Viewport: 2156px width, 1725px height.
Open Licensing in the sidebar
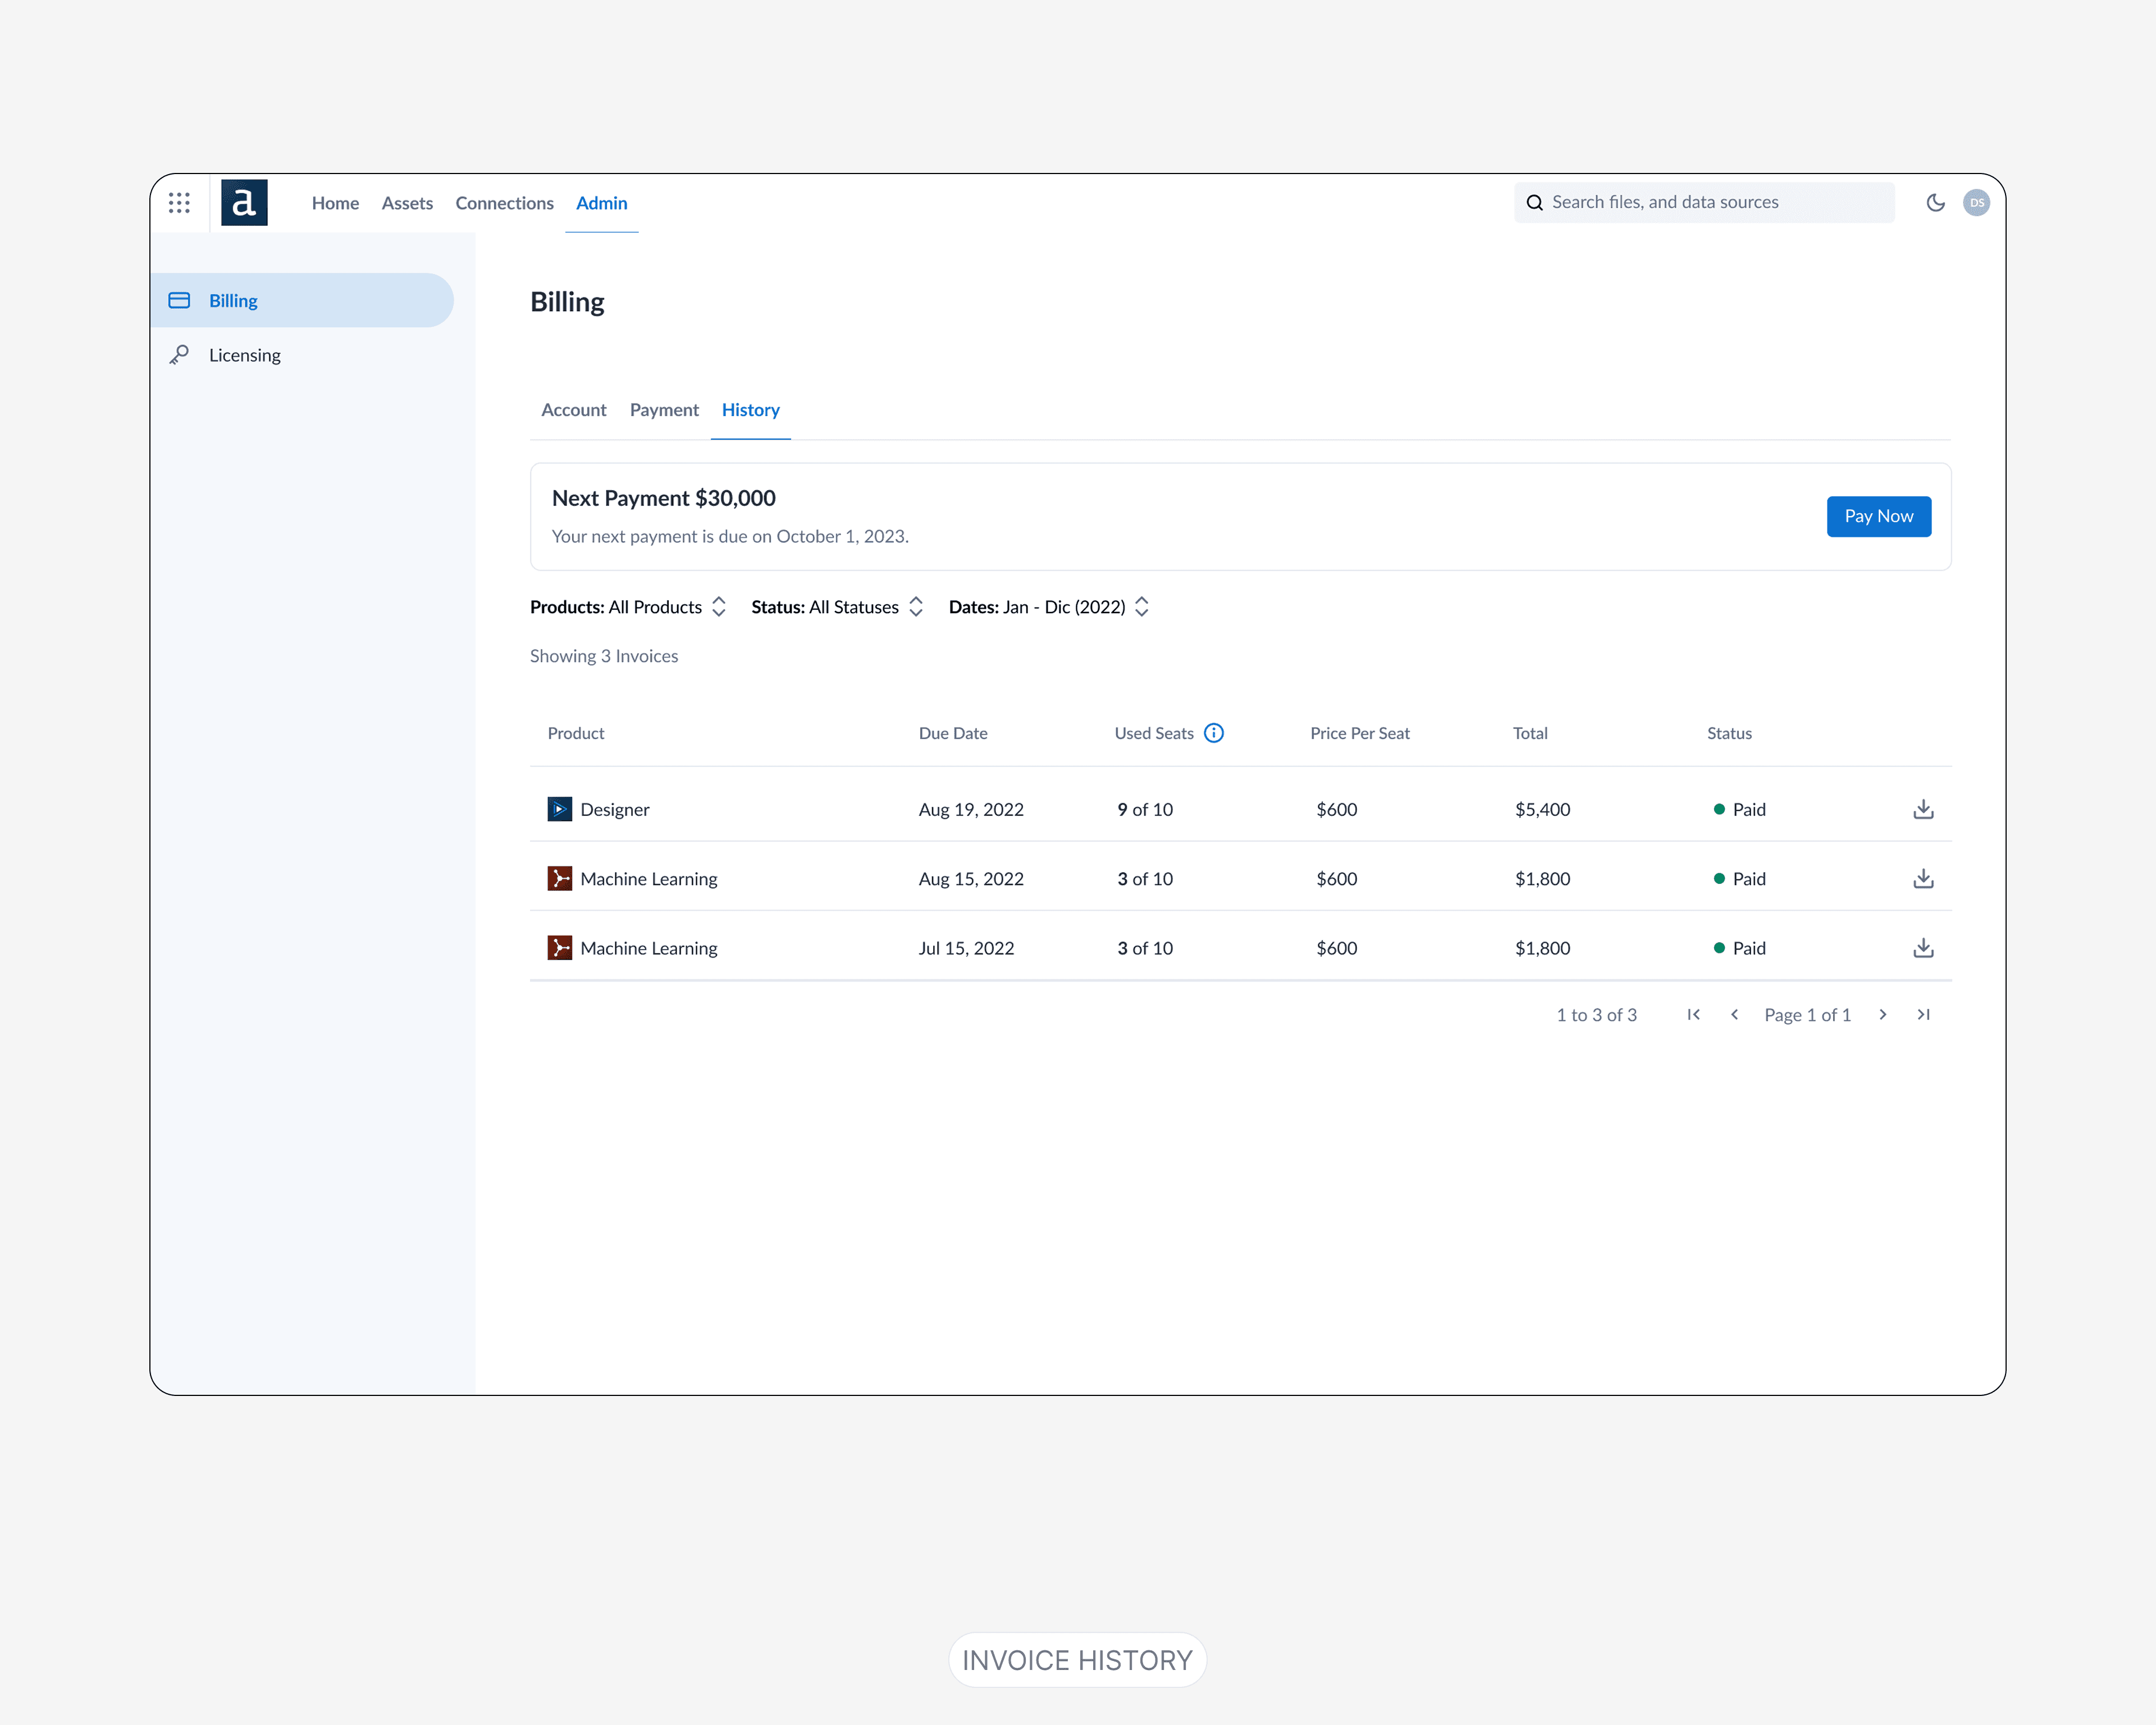tap(244, 355)
